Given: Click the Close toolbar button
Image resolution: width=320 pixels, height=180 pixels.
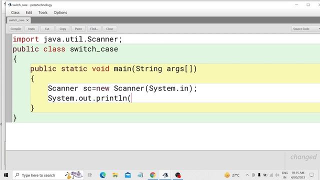Looking at the screenshot, I should [109, 29].
